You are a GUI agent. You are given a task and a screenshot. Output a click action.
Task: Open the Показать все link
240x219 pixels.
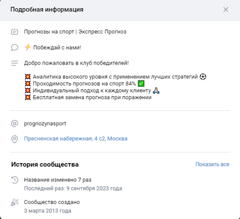coord(212,164)
